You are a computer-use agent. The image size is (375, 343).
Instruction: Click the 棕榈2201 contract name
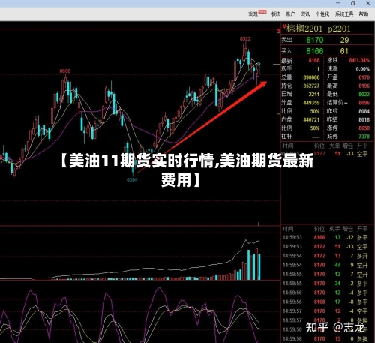tap(304, 29)
